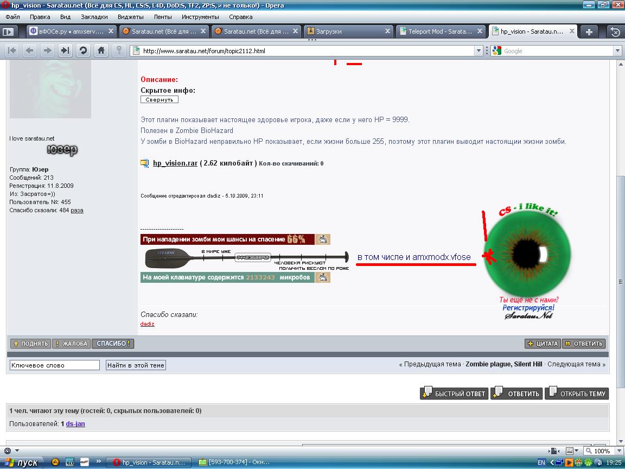The height and width of the screenshot is (469, 625).
Task: Click the Reload page icon
Action: click(83, 50)
